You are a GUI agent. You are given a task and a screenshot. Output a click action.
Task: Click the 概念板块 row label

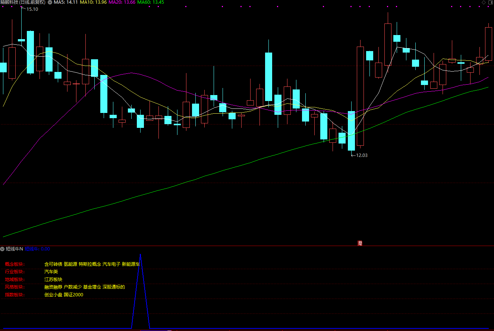(15, 264)
